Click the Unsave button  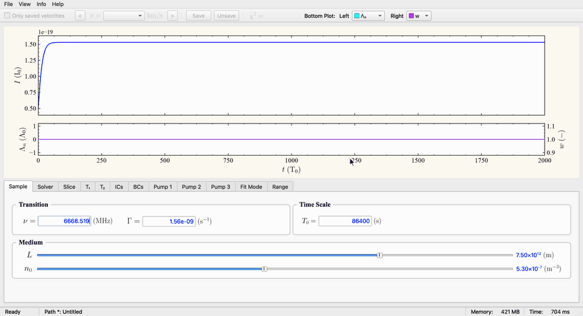click(227, 16)
